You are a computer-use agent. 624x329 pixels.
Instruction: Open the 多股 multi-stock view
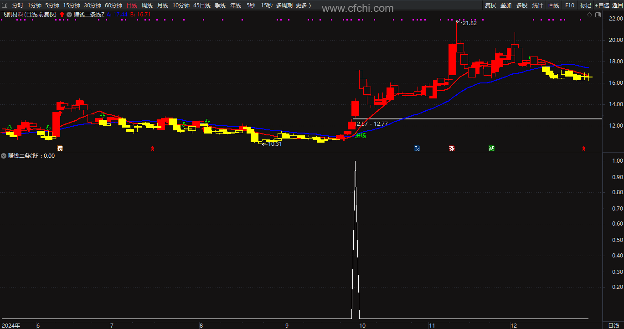pyautogui.click(x=521, y=5)
